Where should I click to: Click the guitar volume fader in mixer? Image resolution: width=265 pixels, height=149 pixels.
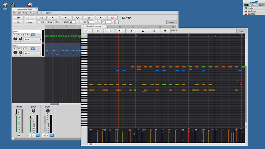(x=31, y=119)
